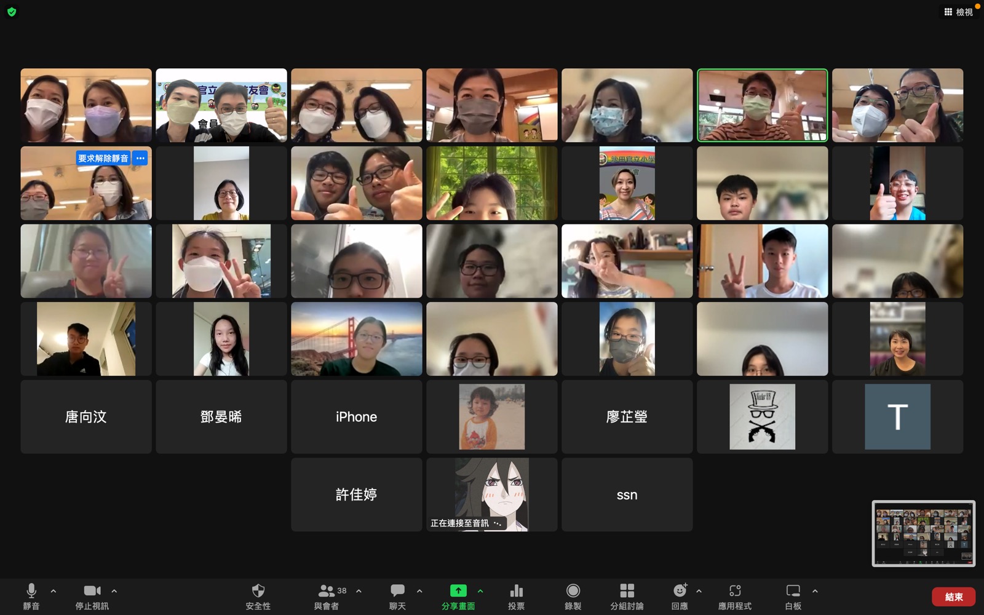Open the chat (聊天) window
Viewport: 984px width, 615px height.
tap(397, 591)
